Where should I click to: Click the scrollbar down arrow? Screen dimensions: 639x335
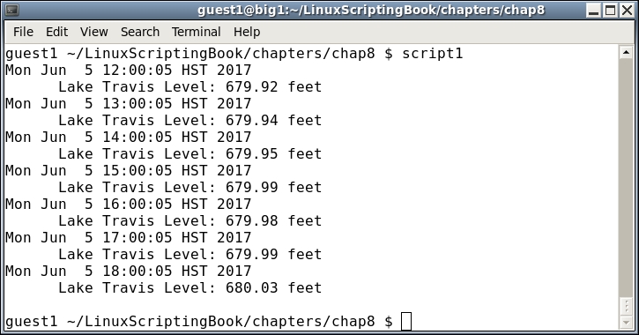[626, 323]
